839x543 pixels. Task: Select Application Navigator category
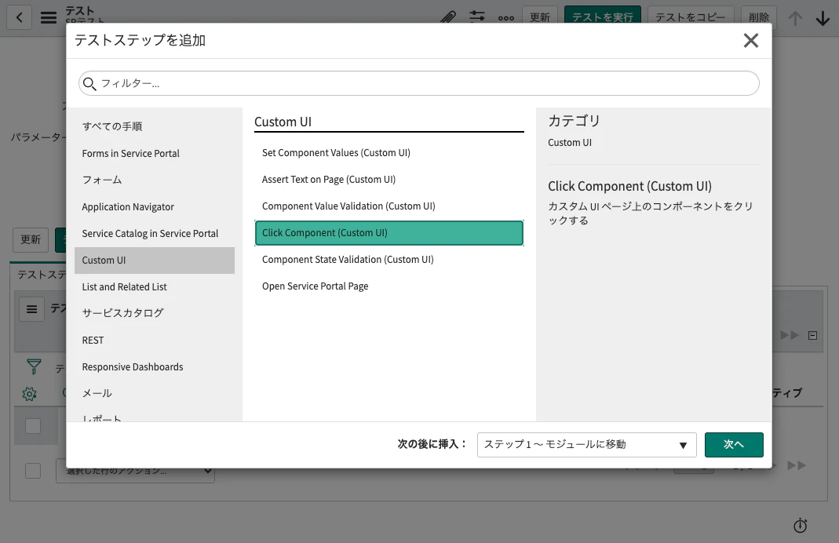[154, 206]
